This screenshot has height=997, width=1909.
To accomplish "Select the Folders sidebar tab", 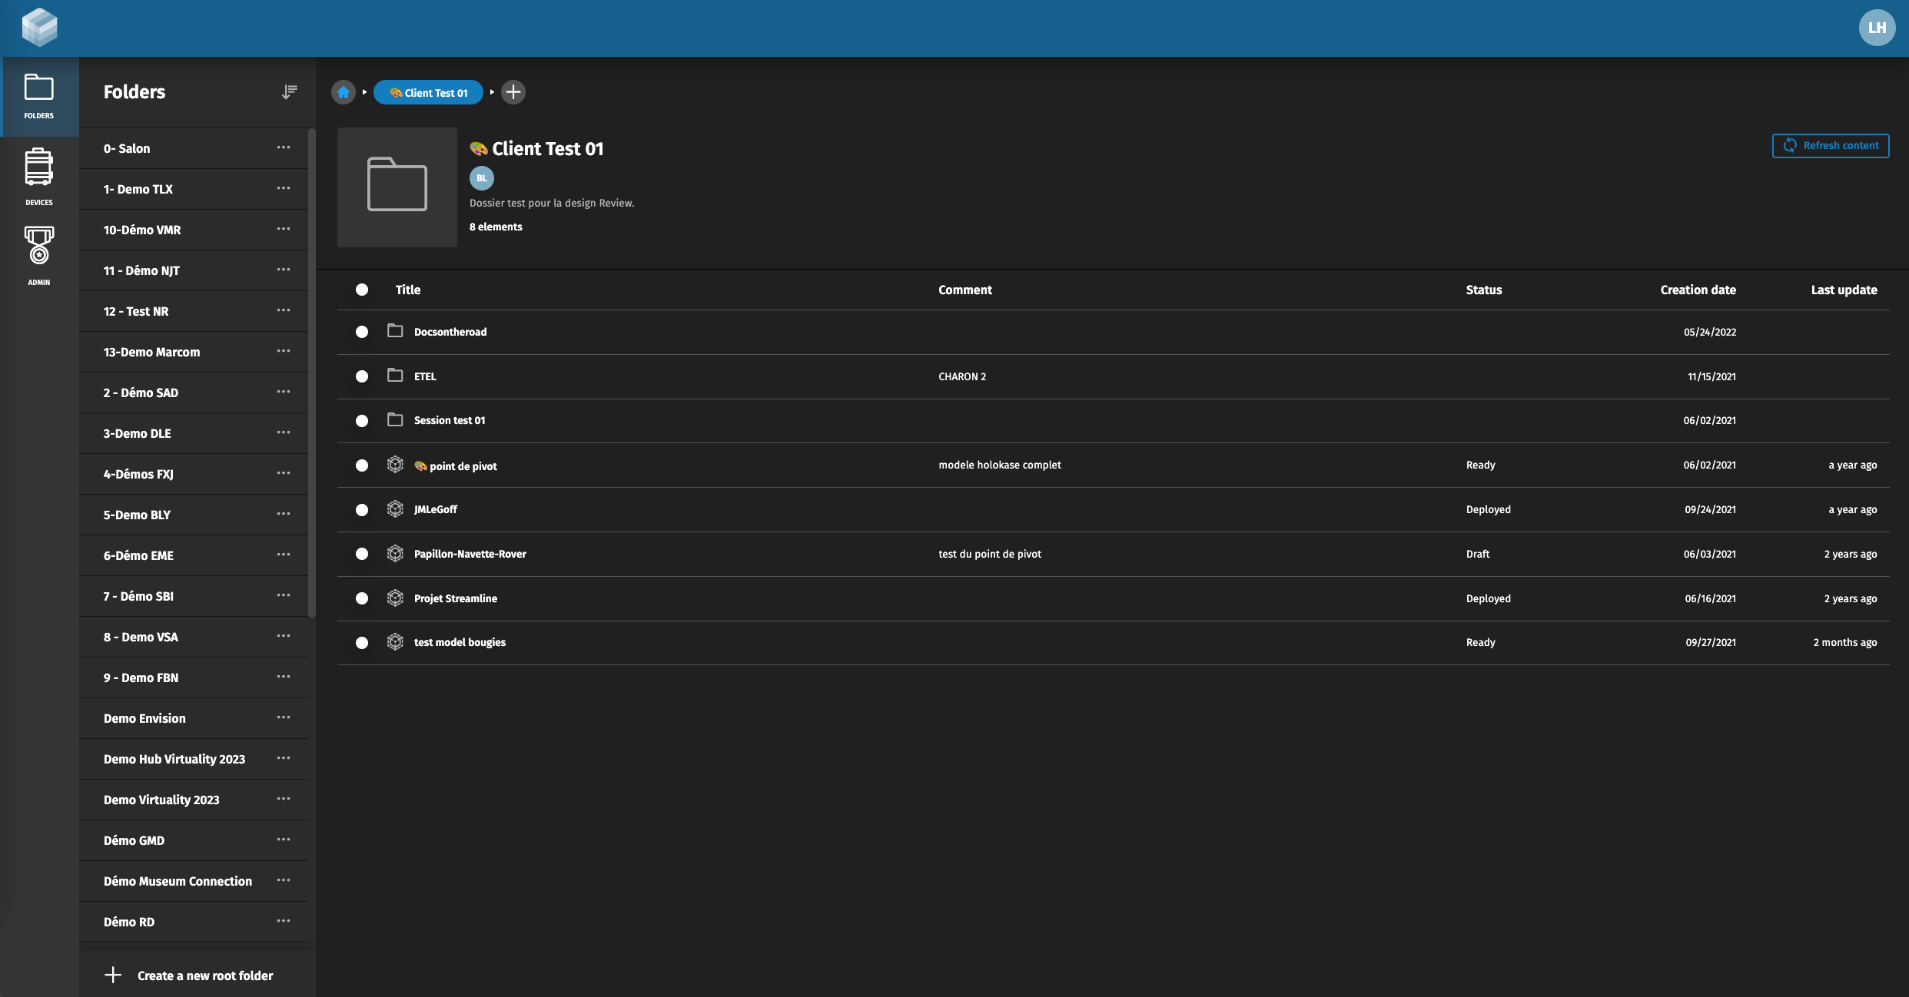I will click(x=39, y=97).
